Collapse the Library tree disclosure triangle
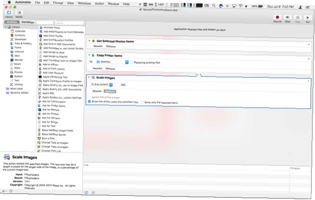 coord(6,27)
